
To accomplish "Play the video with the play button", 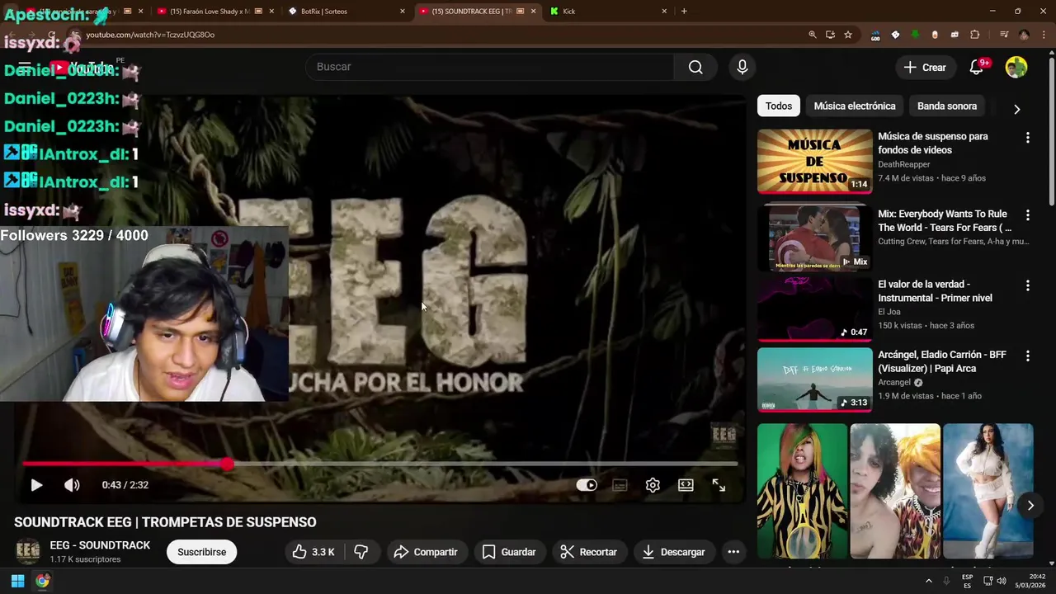I will [x=36, y=485].
